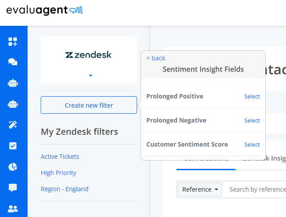Open the people/users sidebar icon

tap(13, 209)
